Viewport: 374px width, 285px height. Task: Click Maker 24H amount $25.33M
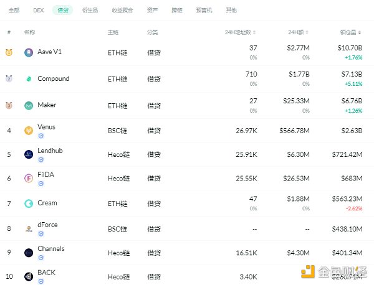click(x=296, y=101)
